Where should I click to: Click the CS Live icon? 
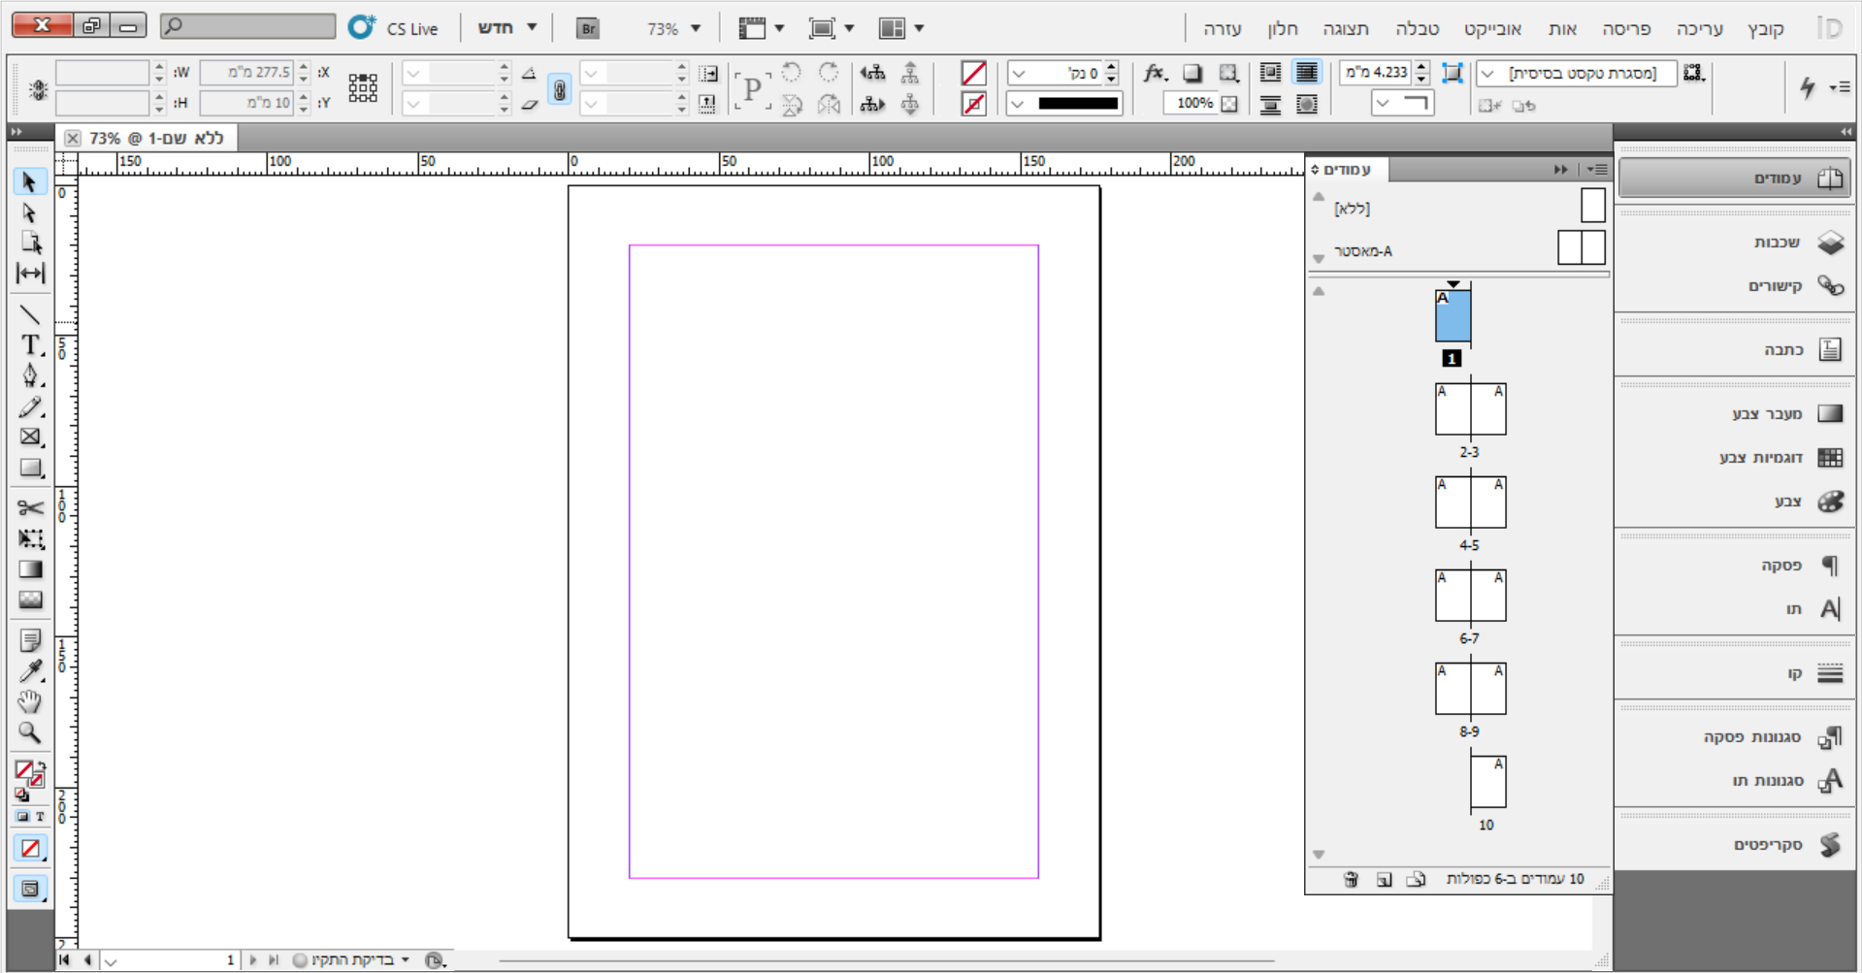[x=362, y=27]
